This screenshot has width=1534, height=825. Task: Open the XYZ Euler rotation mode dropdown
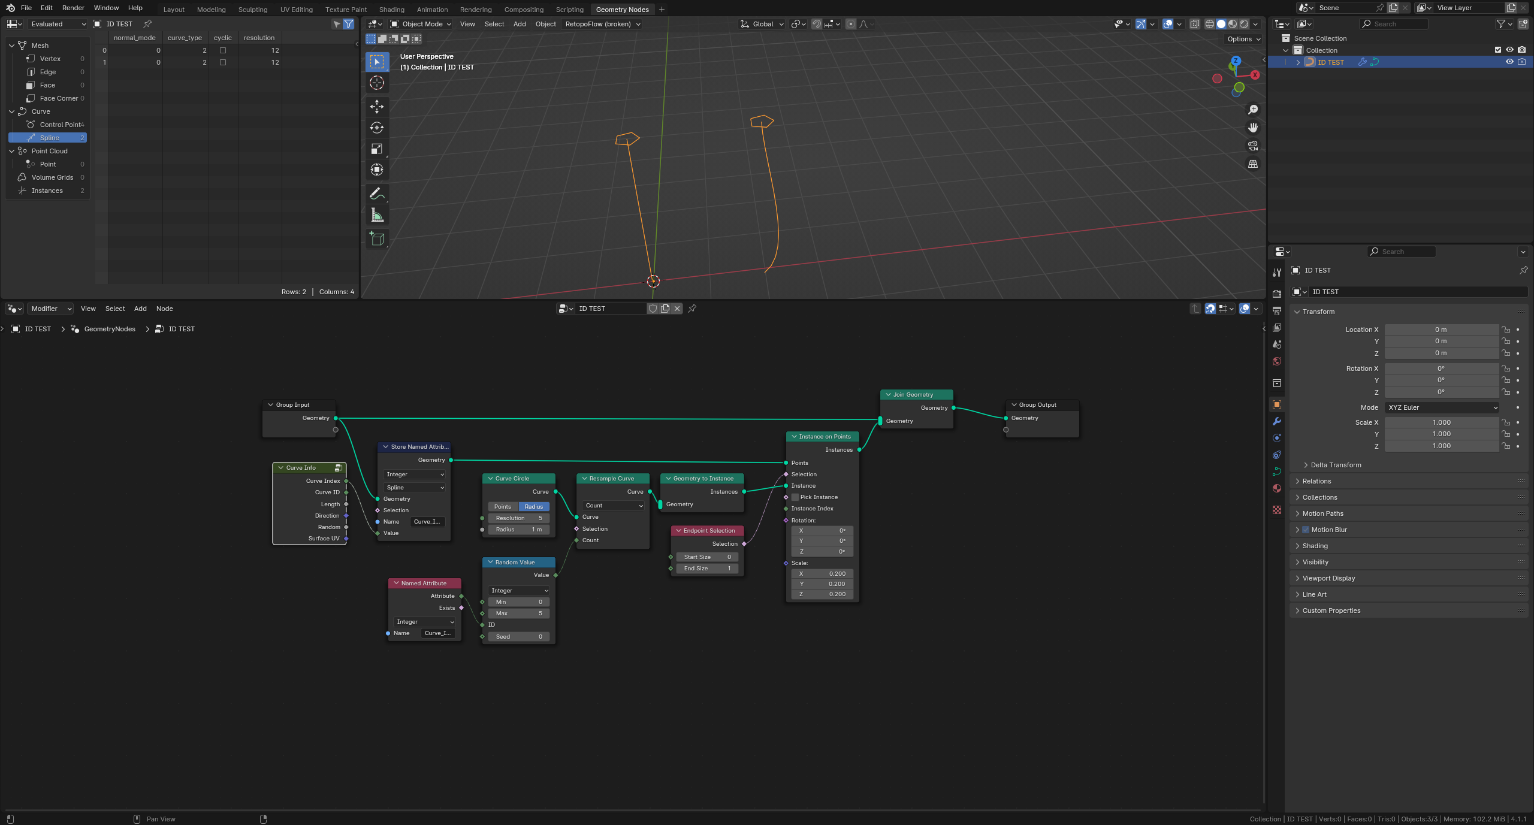click(1442, 407)
